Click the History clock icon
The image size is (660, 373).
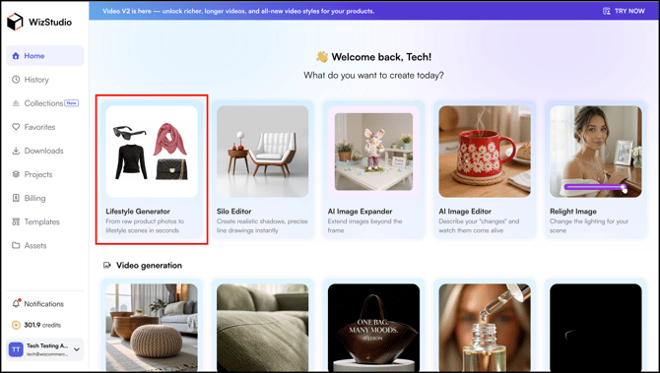16,80
